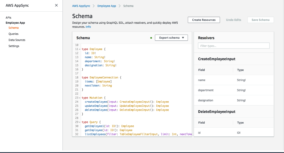Select the designation field row in Resolvers
Viewport: 284px width, 153px height.
pyautogui.click(x=234, y=100)
